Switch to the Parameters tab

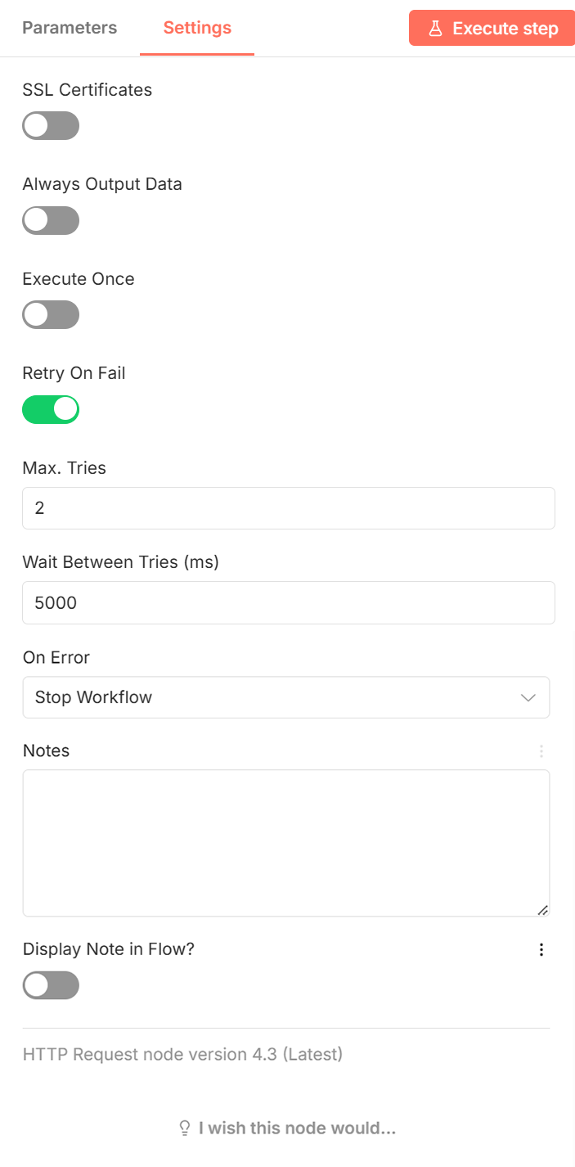click(70, 27)
